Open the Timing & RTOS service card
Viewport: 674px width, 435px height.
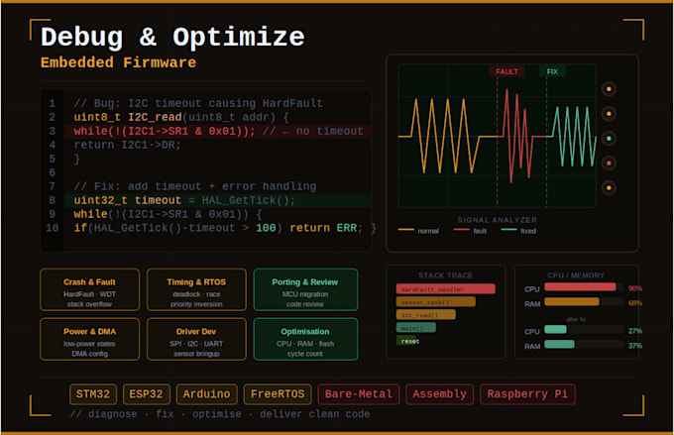point(196,289)
